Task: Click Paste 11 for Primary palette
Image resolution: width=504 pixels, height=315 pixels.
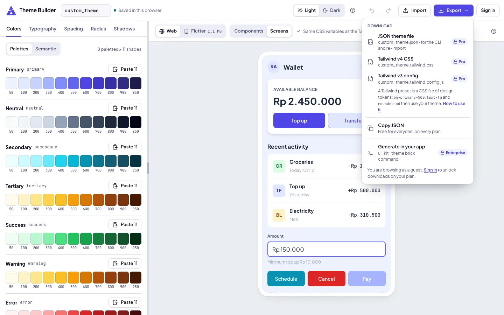Action: tap(125, 69)
